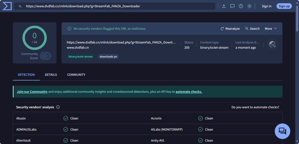Click the VirusTotal logo icon
The height and width of the screenshot is (144, 299).
click(x=7, y=6)
